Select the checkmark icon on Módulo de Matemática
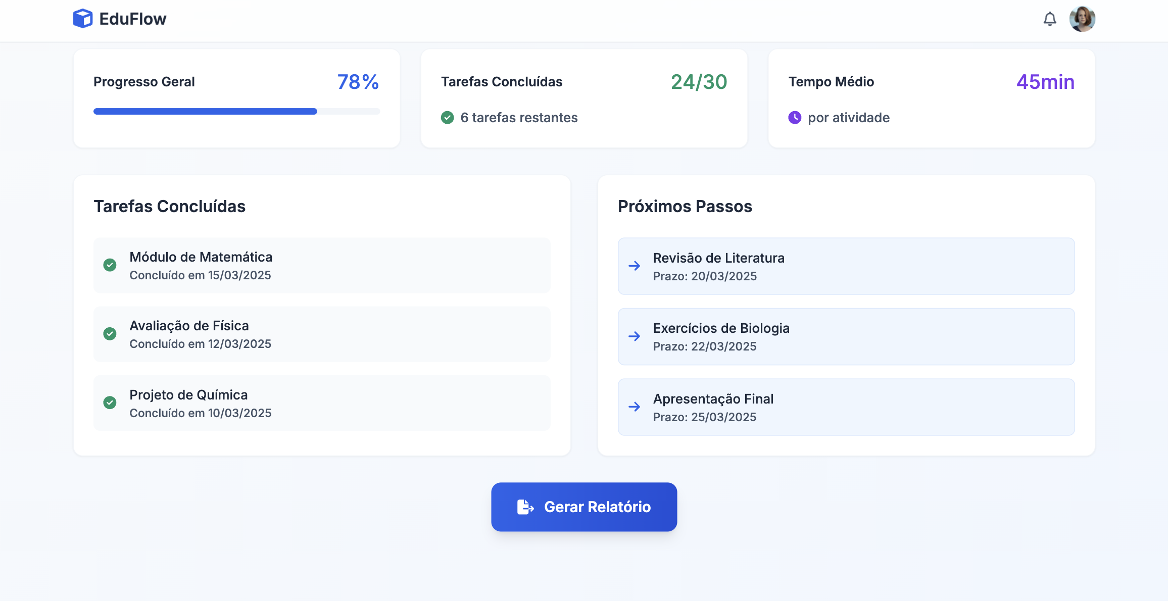Screen dimensions: 1168x601 click(x=110, y=265)
